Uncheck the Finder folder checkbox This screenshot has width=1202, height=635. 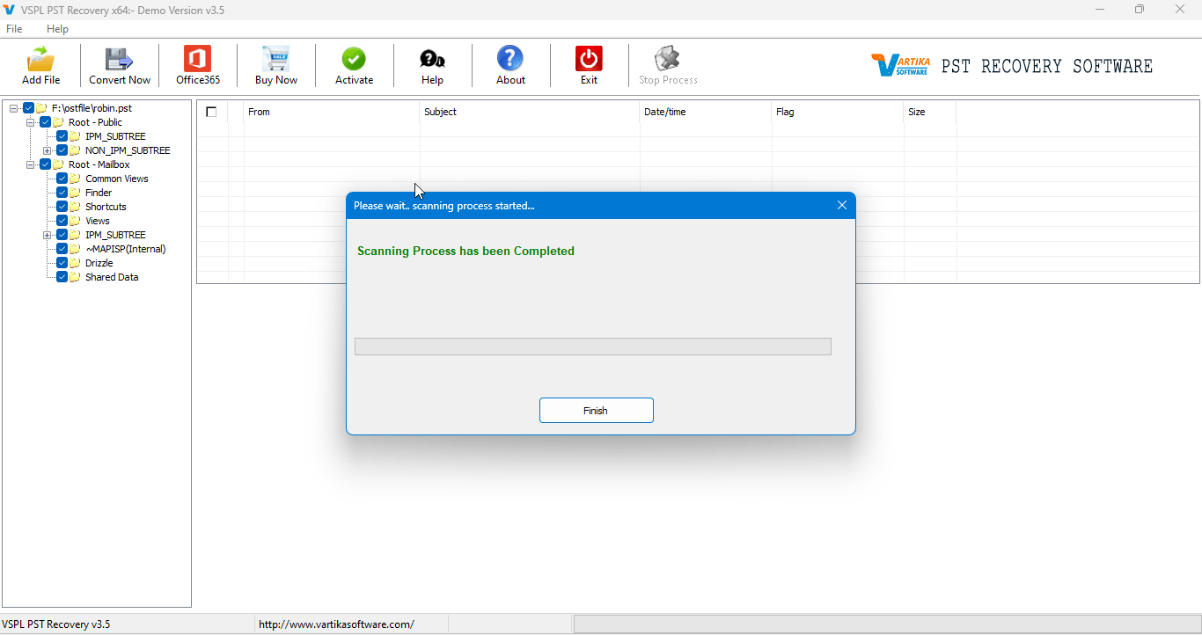(x=62, y=193)
